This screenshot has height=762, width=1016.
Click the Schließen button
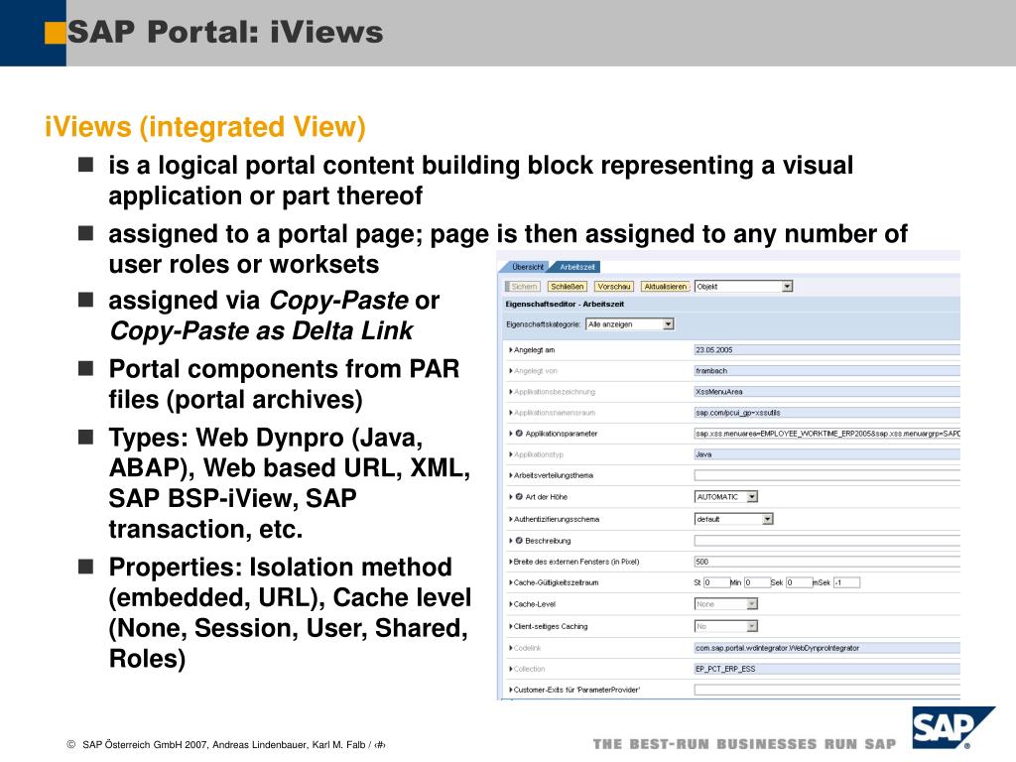point(567,287)
